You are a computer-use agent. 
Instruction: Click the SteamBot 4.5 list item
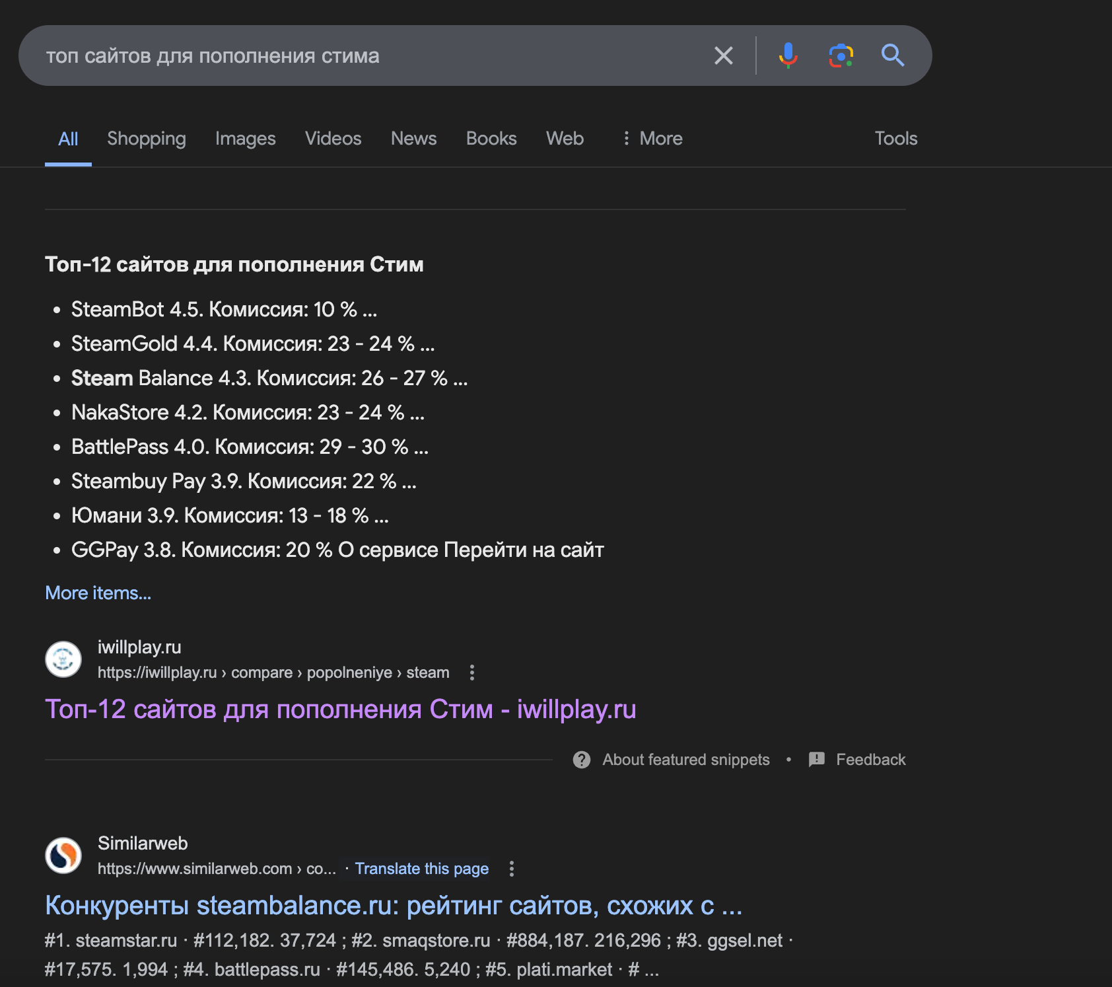coord(224,309)
